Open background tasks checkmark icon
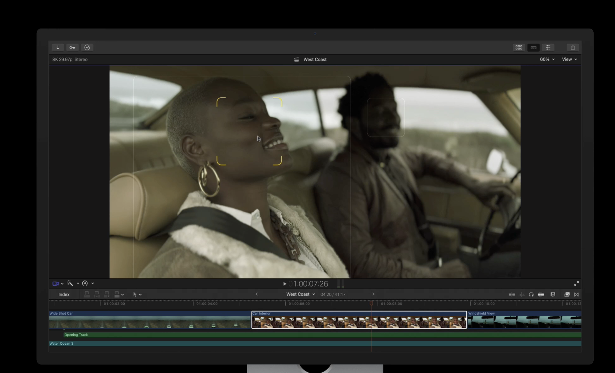The image size is (615, 373). 87,48
